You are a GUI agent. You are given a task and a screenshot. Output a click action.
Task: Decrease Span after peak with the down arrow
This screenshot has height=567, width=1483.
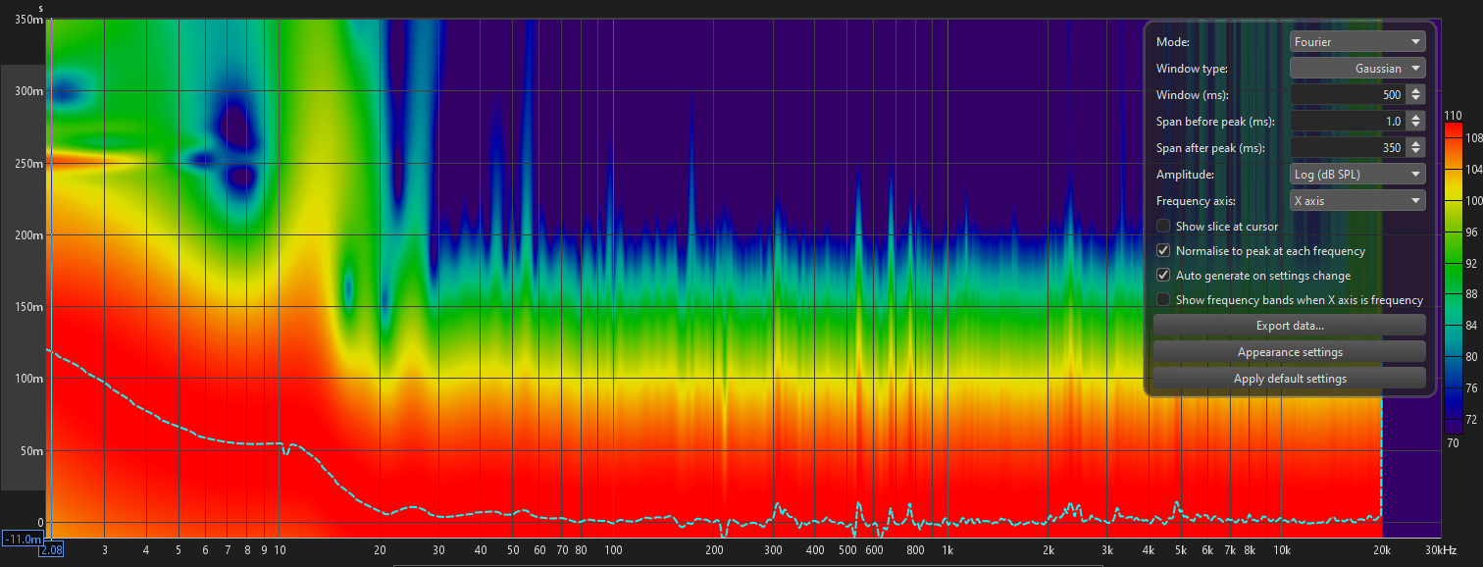[x=1415, y=153]
